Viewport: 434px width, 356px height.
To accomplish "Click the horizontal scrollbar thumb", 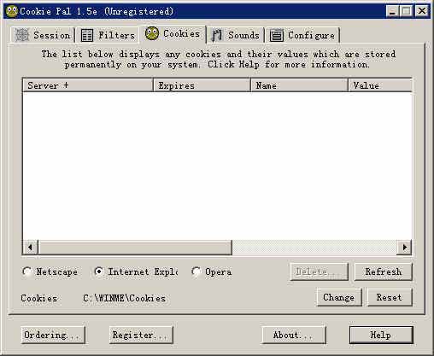I will 135,248.
